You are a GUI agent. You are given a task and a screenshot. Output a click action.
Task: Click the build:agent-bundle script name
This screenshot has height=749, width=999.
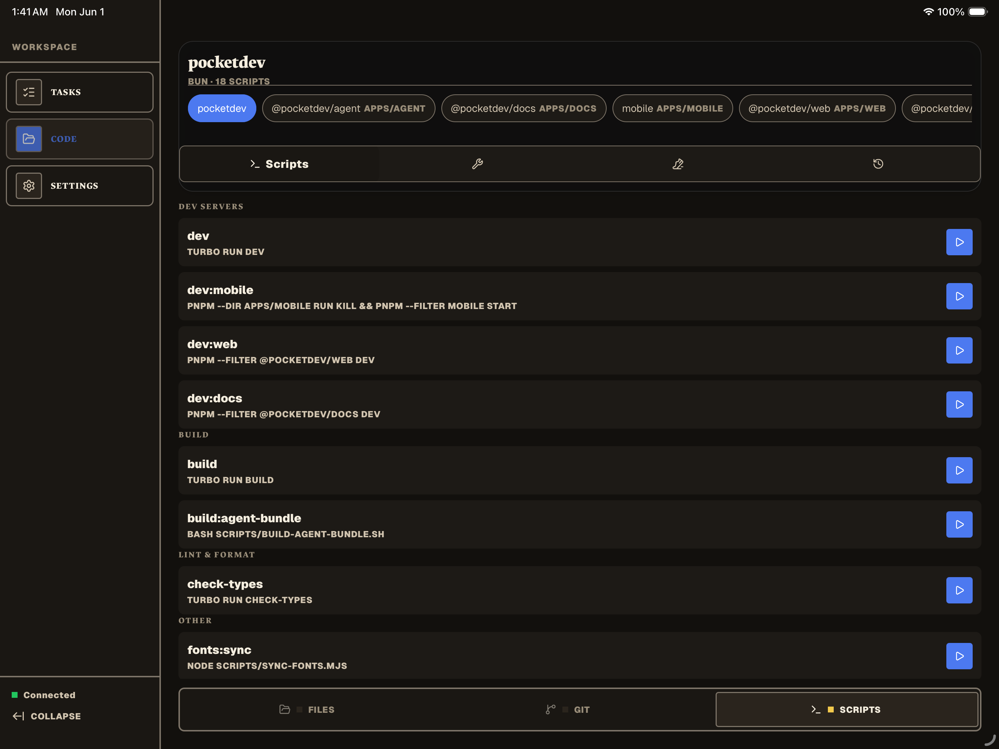244,518
